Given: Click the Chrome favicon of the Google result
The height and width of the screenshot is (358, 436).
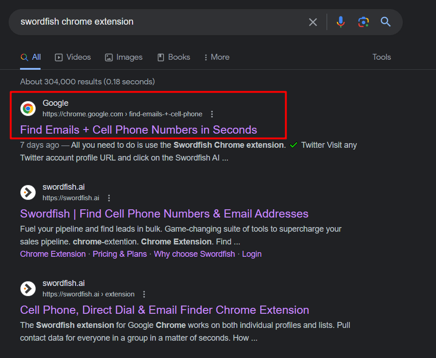Looking at the screenshot, I should pos(28,108).
